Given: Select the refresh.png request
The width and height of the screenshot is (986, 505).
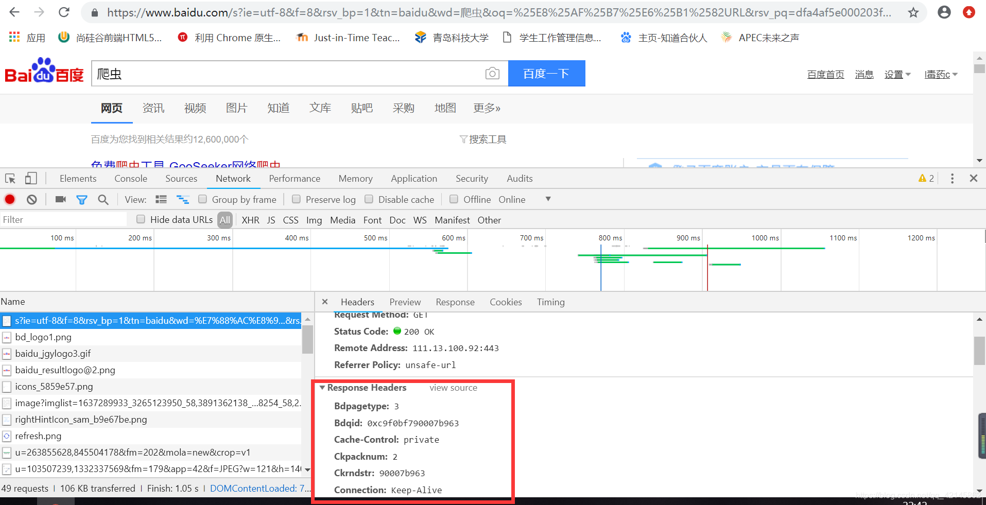Looking at the screenshot, I should tap(150, 436).
